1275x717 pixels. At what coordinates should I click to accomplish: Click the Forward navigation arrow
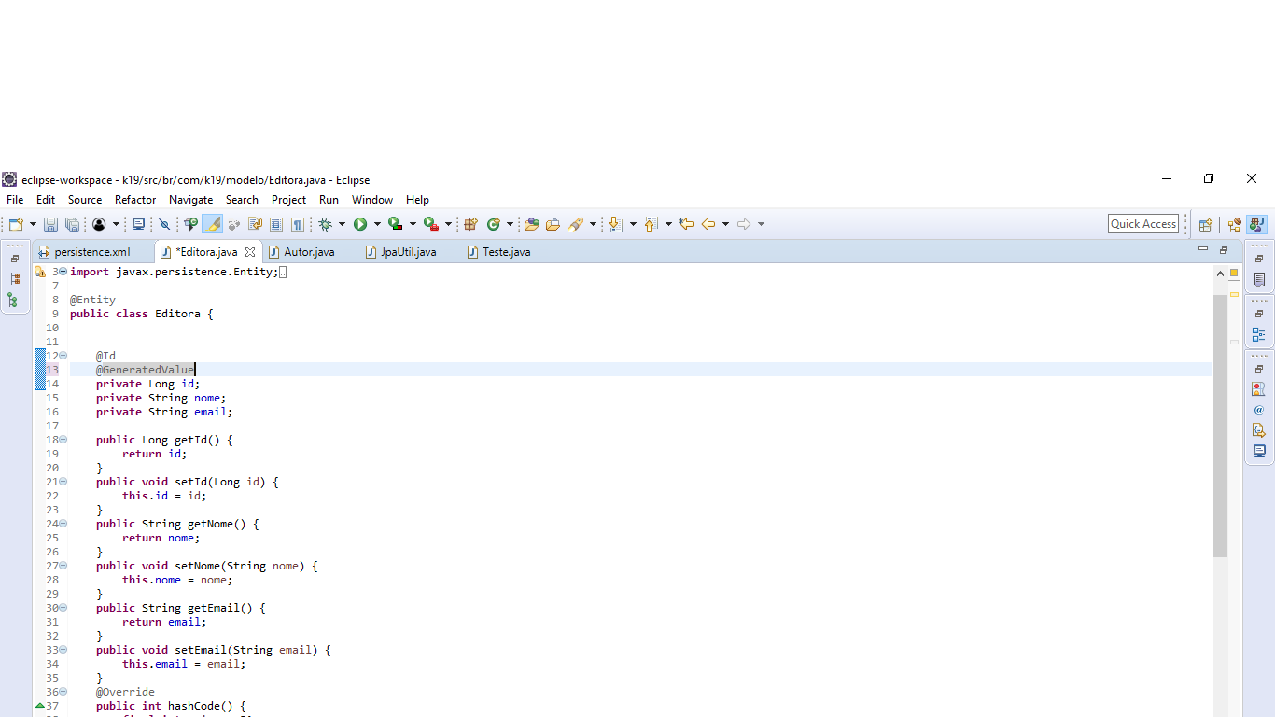[744, 224]
